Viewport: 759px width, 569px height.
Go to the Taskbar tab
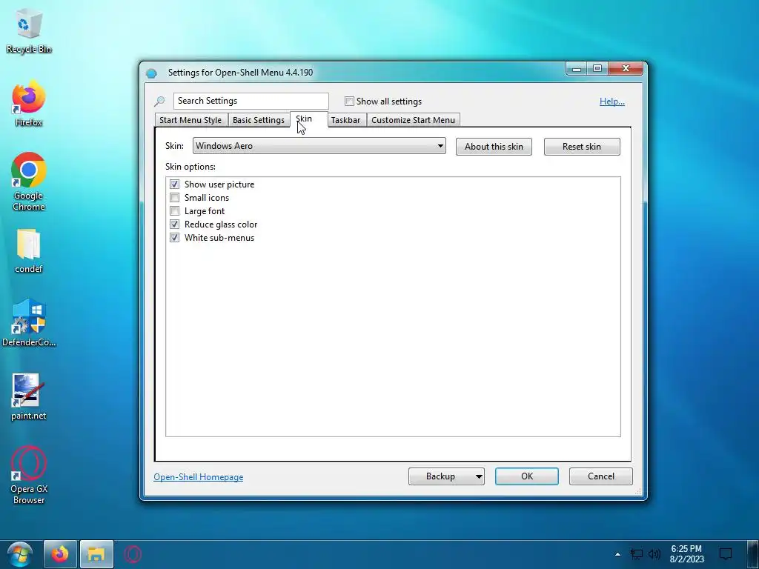pos(345,120)
